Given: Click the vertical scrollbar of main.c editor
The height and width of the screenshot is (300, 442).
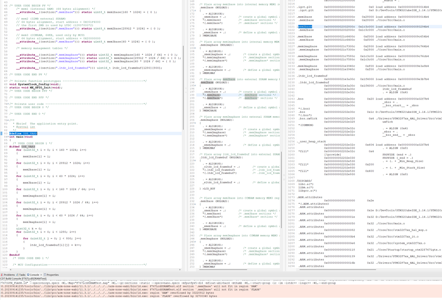Looking at the screenshot, I should click(x=183, y=88).
